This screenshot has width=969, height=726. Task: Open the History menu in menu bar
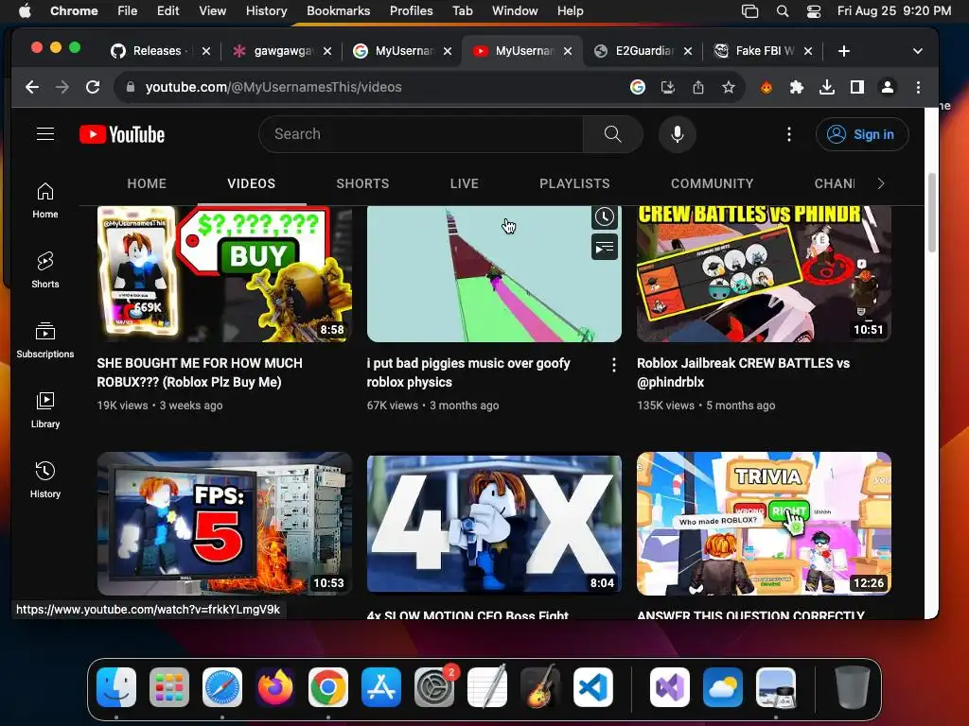pos(266,10)
